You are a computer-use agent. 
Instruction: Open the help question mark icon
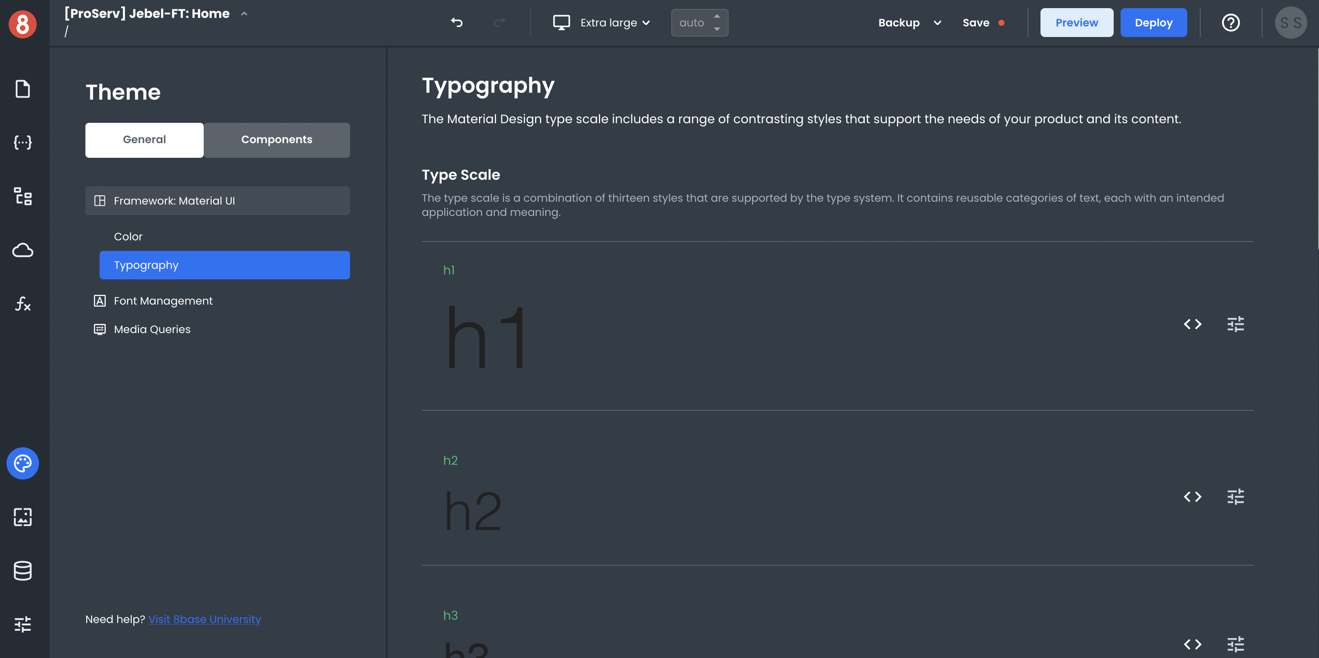(1230, 22)
